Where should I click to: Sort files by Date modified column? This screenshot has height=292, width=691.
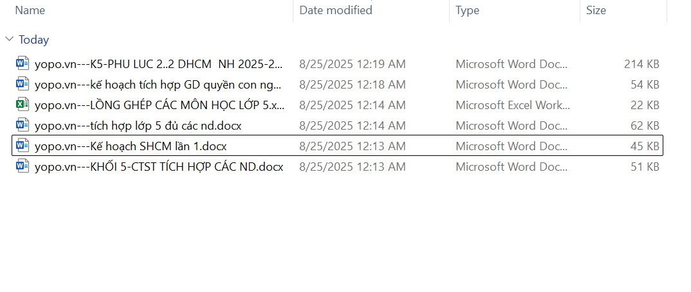(336, 10)
